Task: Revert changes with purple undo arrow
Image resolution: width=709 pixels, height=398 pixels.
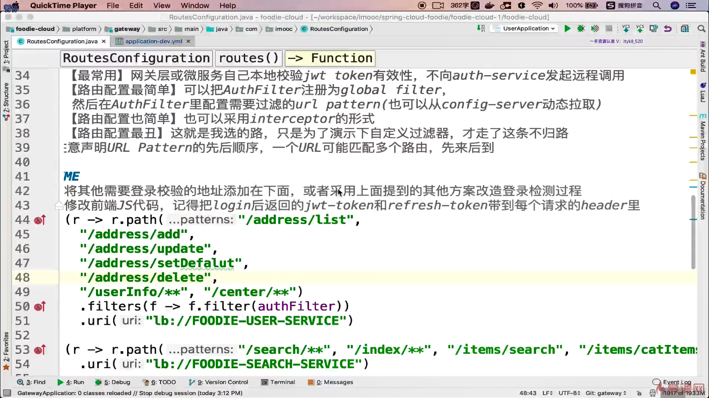Action: [x=668, y=29]
